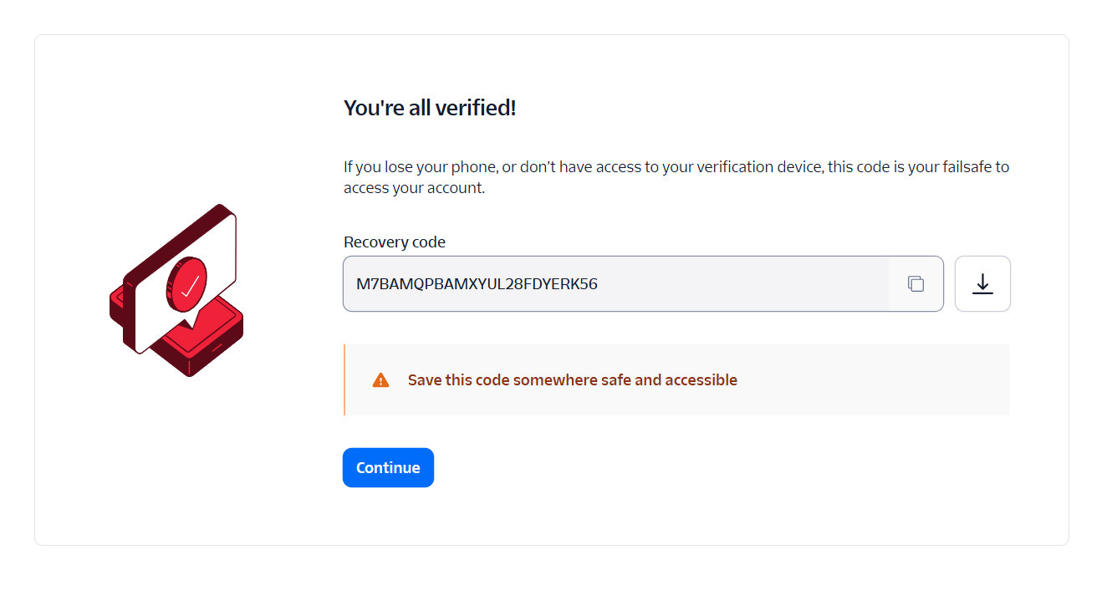Click the red checkmark circle illustration

(187, 284)
